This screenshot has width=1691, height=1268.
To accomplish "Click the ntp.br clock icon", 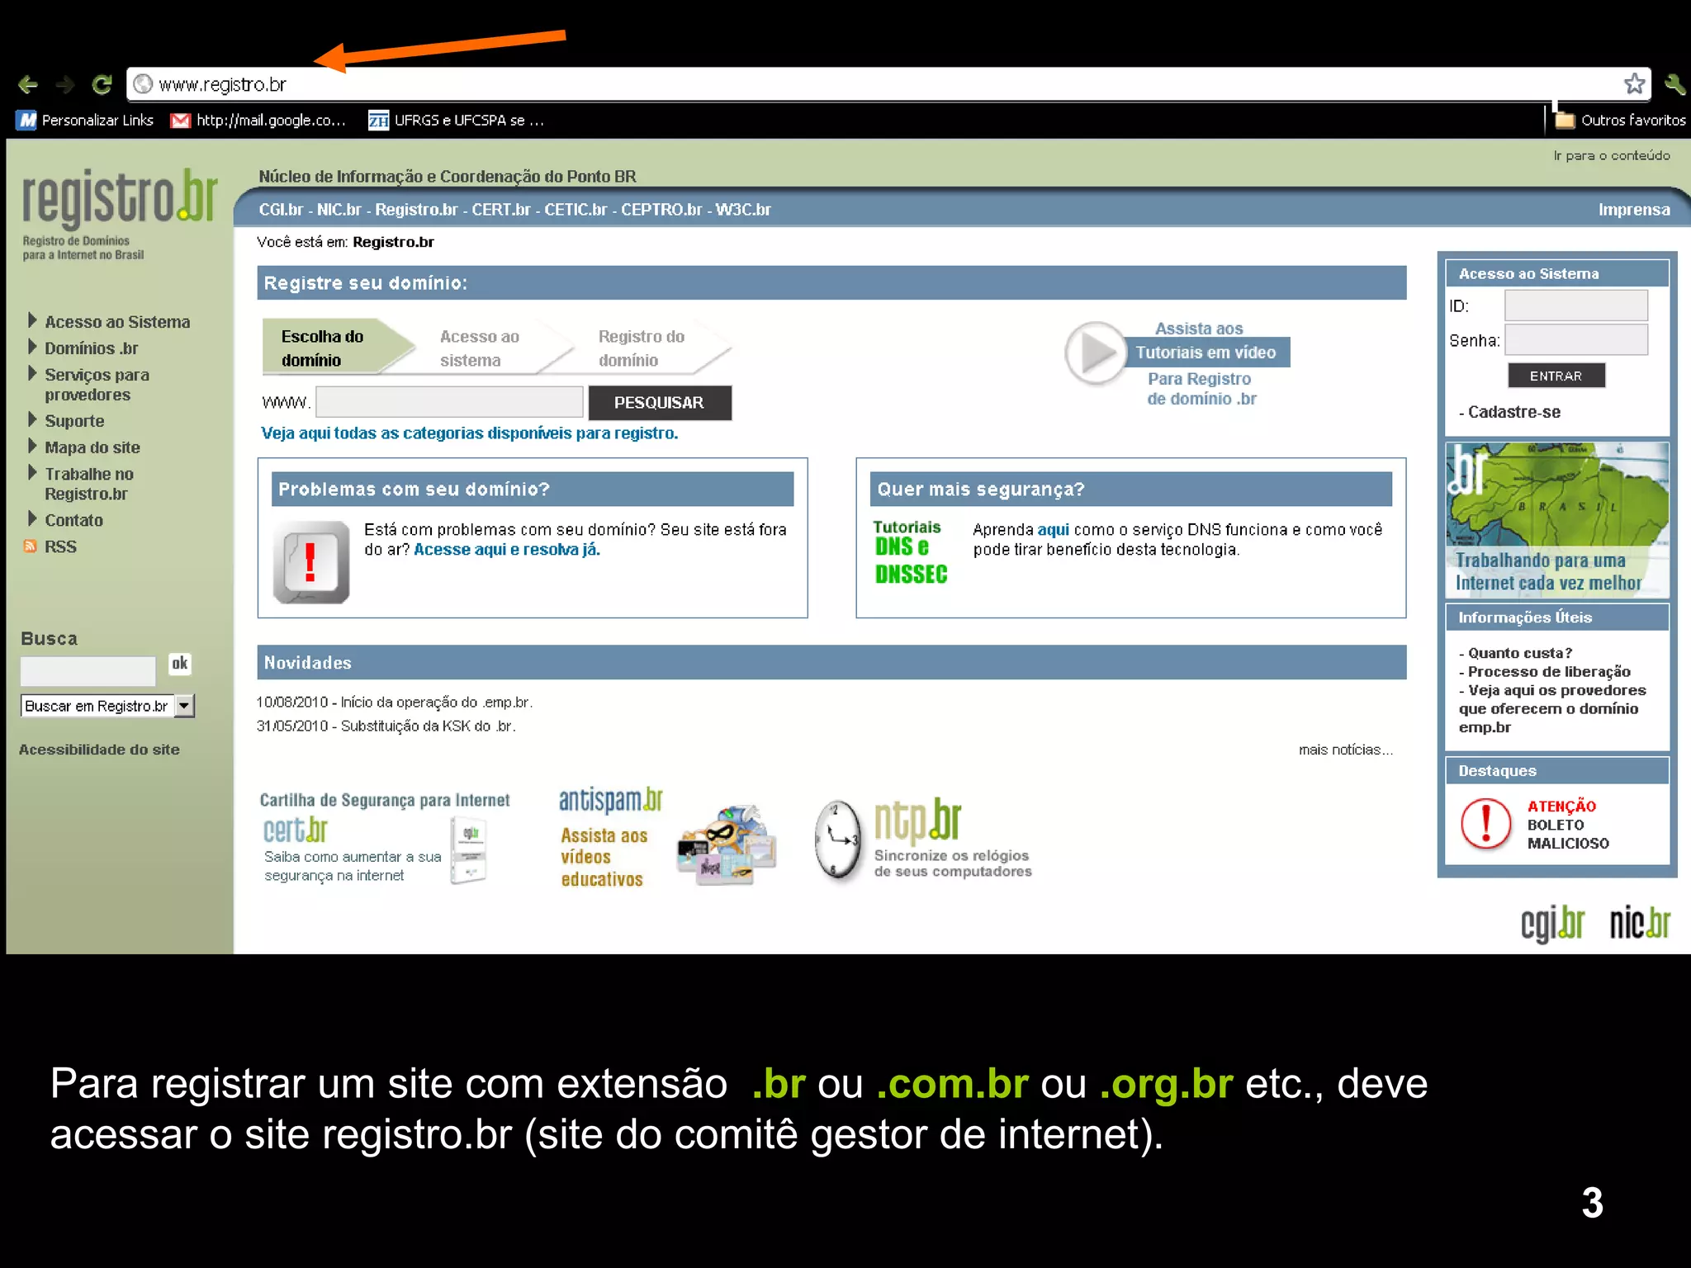I will pos(838,840).
